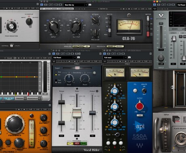
Task: Click the next preset arrow in CLA-76 toolbar
Action: point(129,9)
